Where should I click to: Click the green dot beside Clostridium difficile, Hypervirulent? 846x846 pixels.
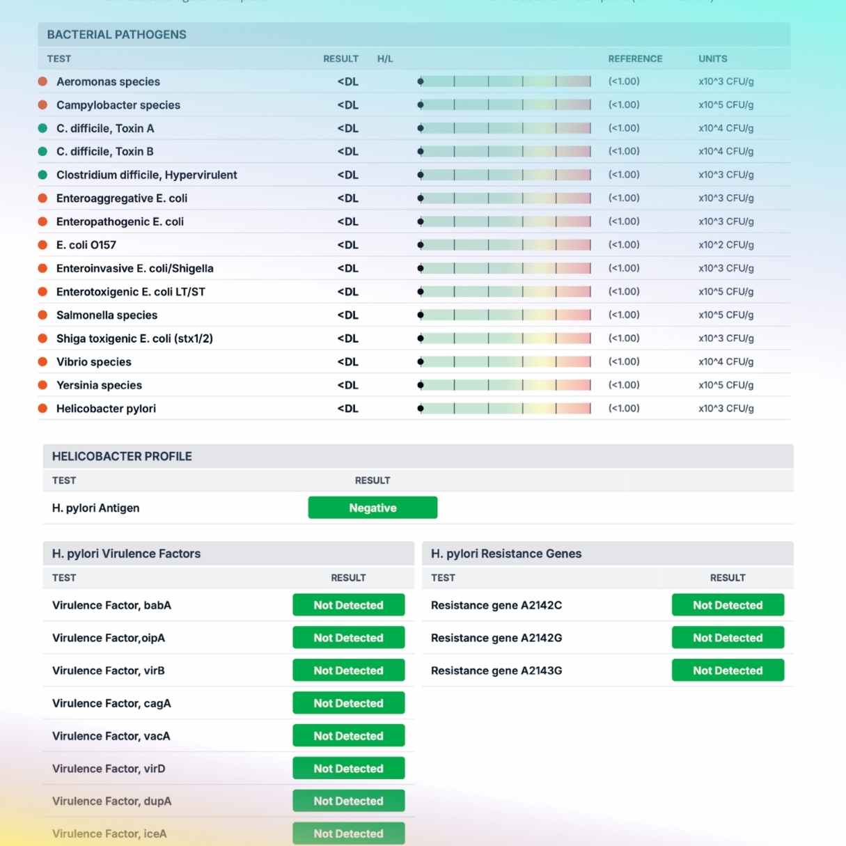click(x=42, y=175)
